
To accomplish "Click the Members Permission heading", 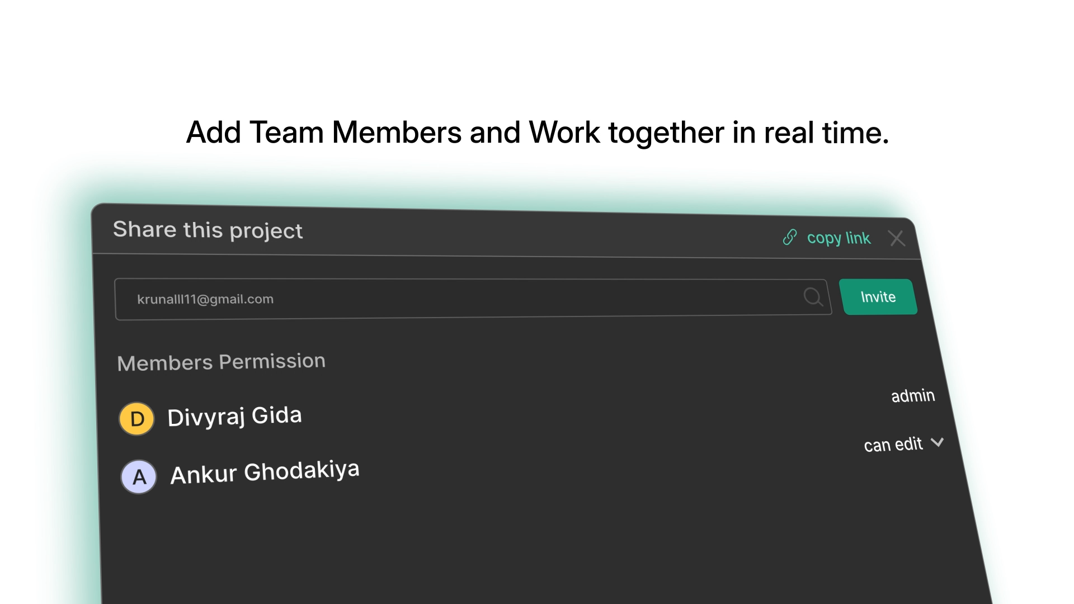I will tap(221, 362).
